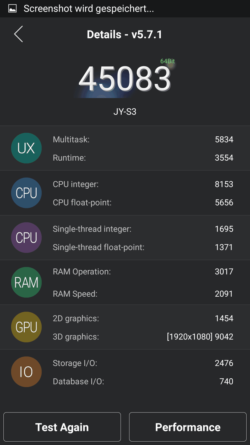The width and height of the screenshot is (250, 445).
Task: Tap the blue CPU circle icon
Action: (x=26, y=193)
